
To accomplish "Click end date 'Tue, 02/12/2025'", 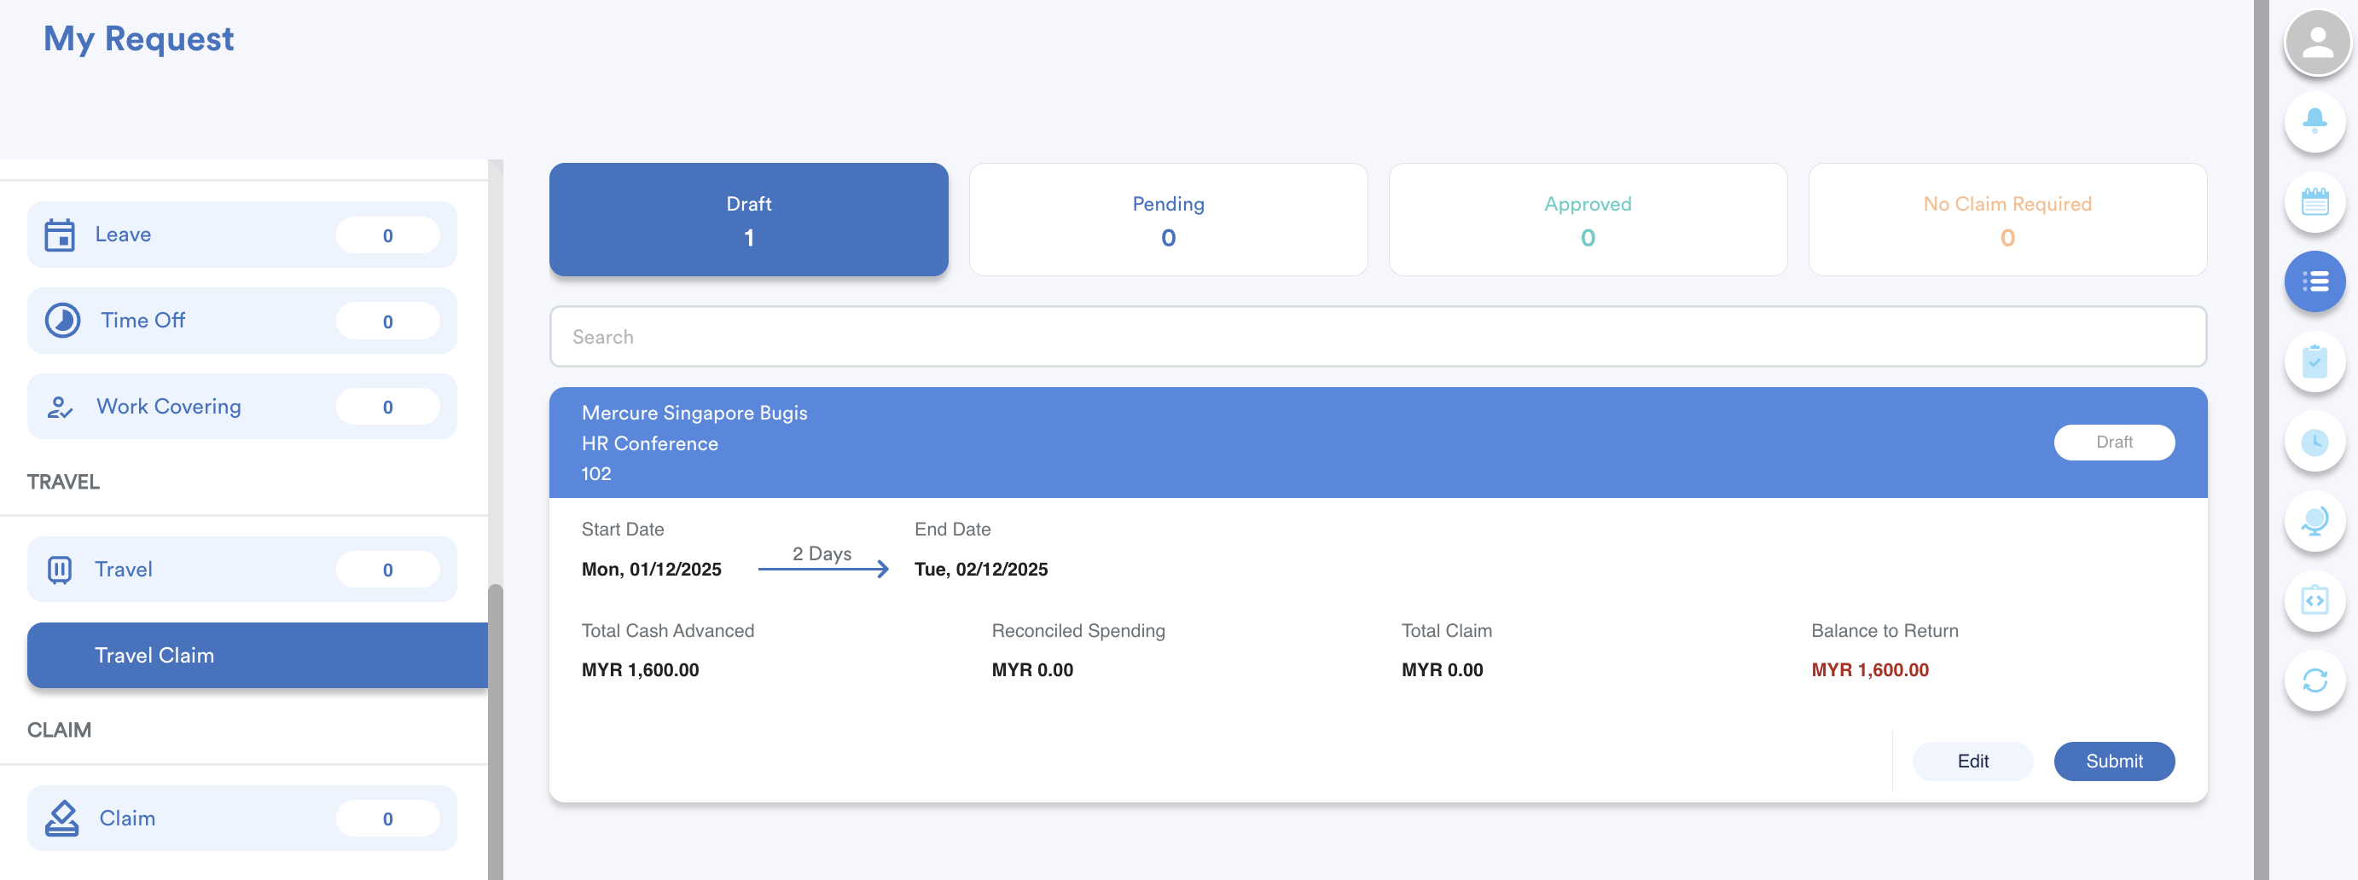I will 980,570.
